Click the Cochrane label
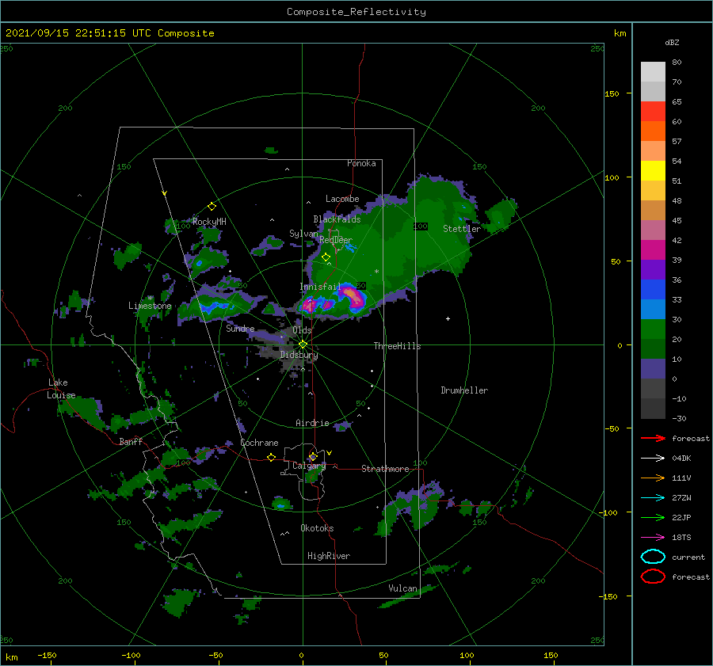Image resolution: width=713 pixels, height=666 pixels. 259,443
